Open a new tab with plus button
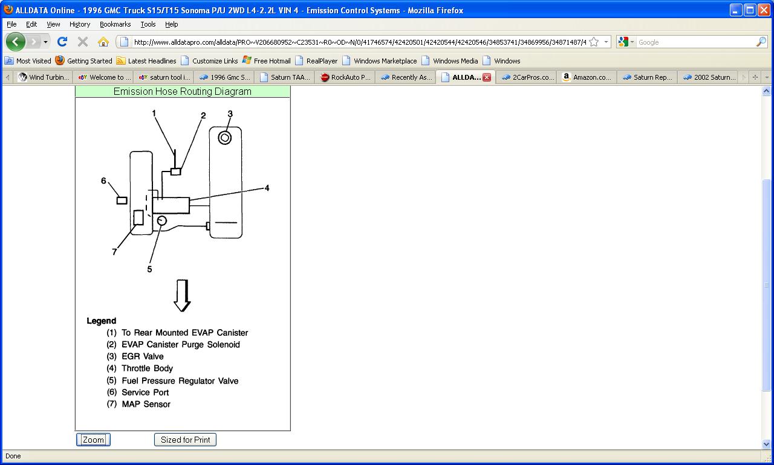Viewport: 774px width, 465px height. pos(755,77)
